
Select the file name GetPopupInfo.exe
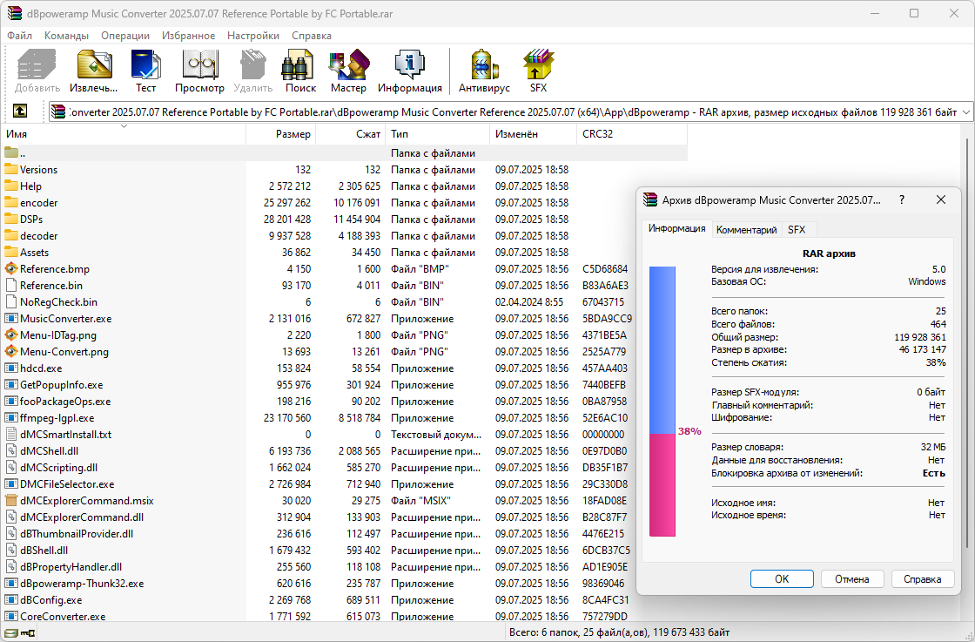62,385
